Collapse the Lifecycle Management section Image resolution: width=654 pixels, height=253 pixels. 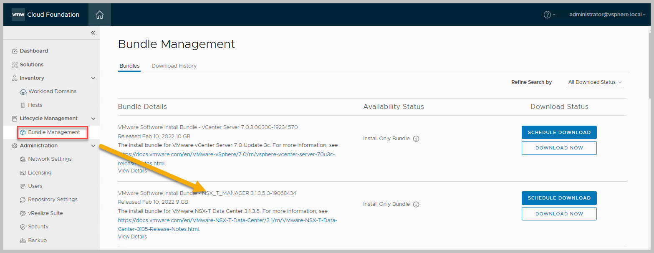pos(93,119)
